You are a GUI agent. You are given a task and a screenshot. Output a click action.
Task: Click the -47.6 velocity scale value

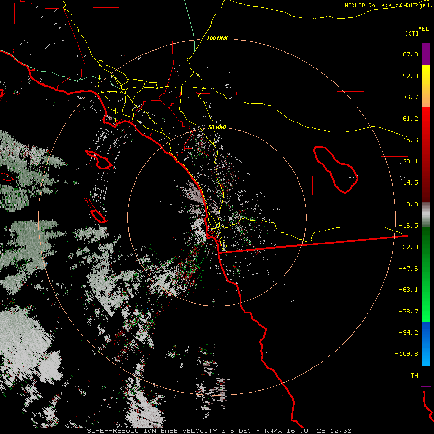(408, 269)
